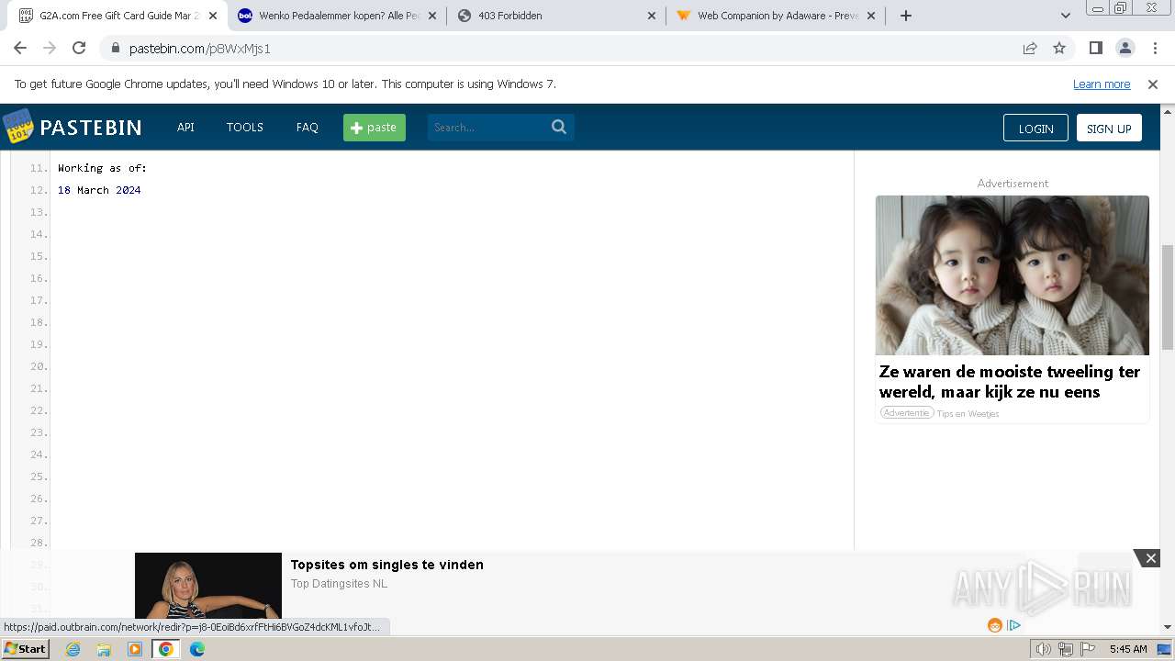Click the Chrome taskbar icon
The width and height of the screenshot is (1175, 661).
[x=166, y=649]
